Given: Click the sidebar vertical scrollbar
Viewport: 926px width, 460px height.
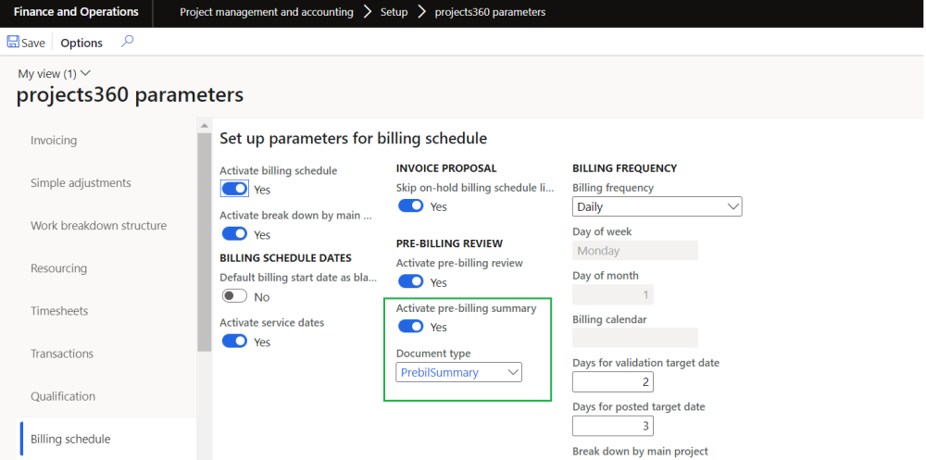Looking at the screenshot, I should 204,242.
